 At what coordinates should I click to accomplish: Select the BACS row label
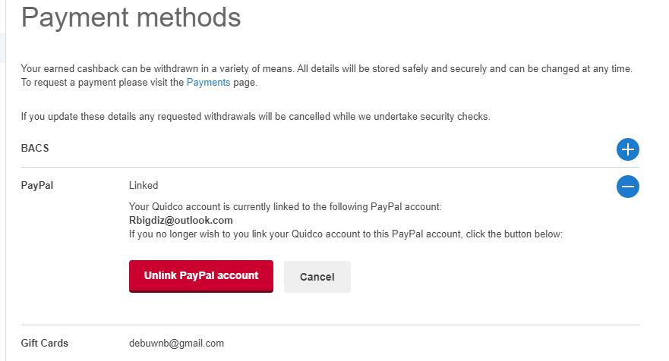coord(35,149)
